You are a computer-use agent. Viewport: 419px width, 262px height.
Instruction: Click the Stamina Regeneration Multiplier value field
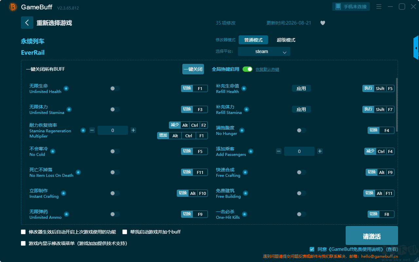click(113, 130)
